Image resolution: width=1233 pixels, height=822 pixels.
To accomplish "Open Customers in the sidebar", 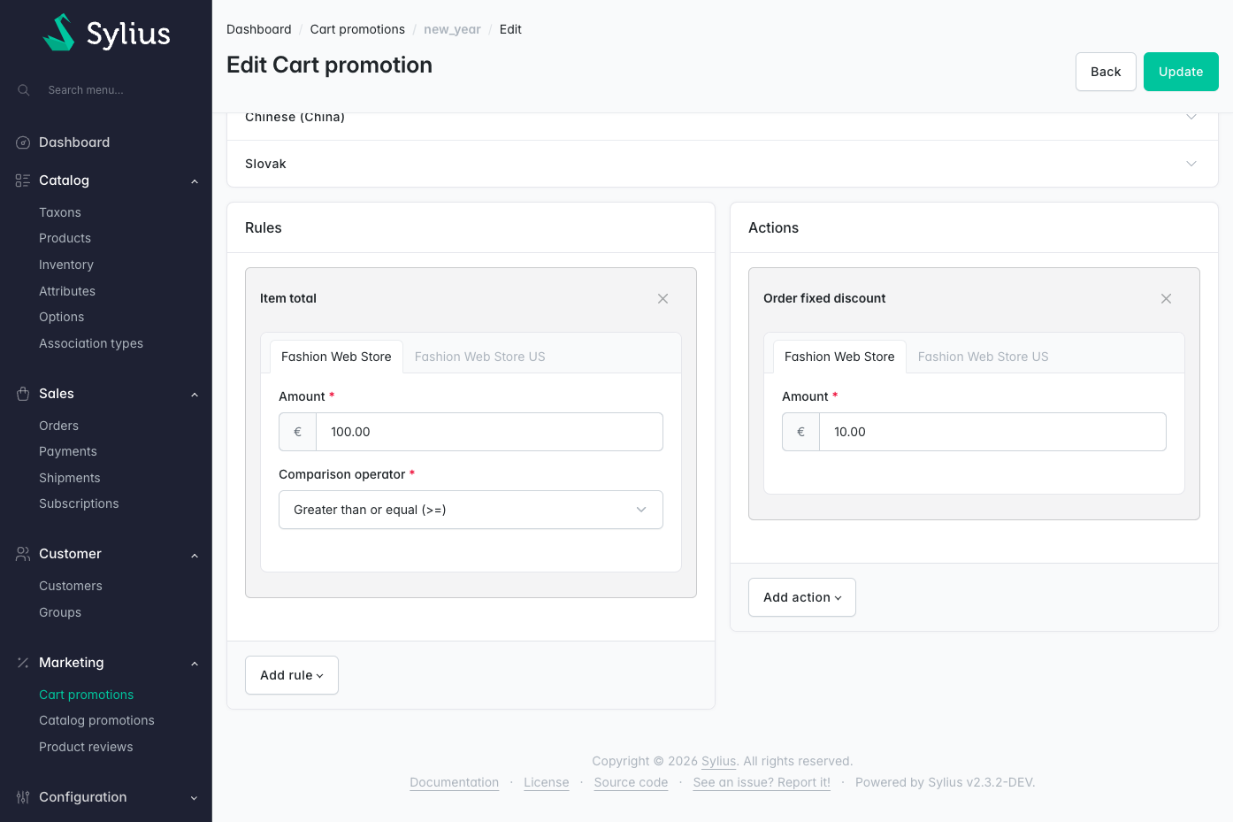I will coord(71,586).
